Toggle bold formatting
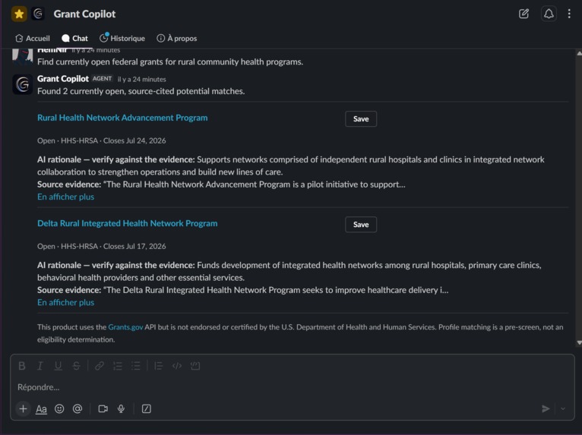Image resolution: width=582 pixels, height=435 pixels. (22, 366)
